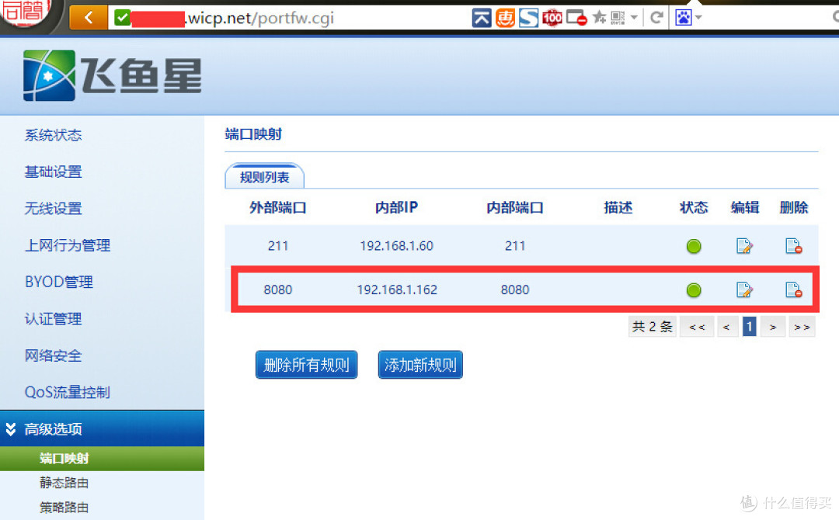Open the BYOD管理 menu
Viewport: 839px width, 520px height.
coord(59,282)
